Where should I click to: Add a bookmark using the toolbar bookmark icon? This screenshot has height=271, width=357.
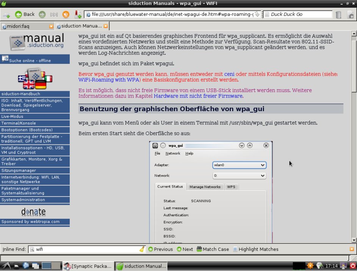[78, 14]
